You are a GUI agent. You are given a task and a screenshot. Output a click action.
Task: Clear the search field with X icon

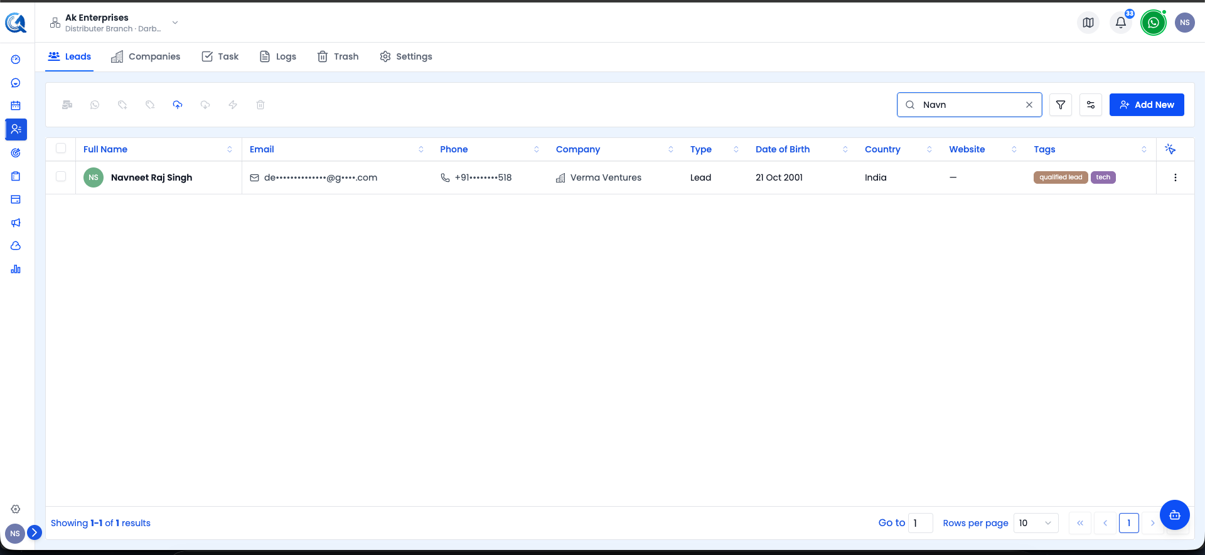tap(1029, 105)
